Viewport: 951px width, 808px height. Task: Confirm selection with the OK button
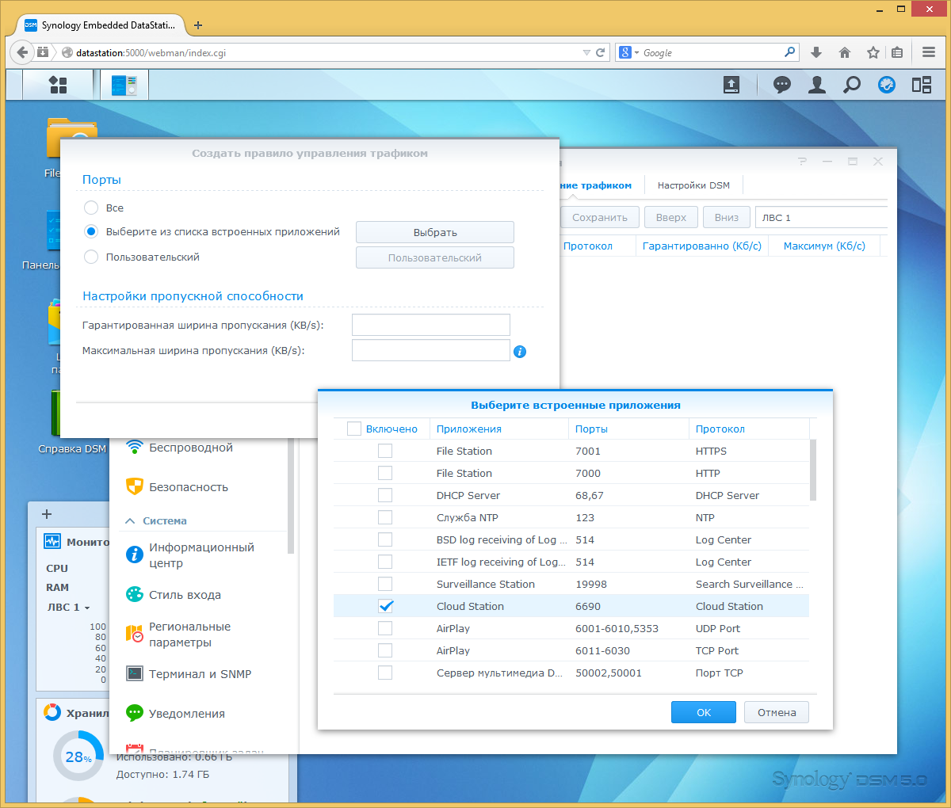coord(704,712)
